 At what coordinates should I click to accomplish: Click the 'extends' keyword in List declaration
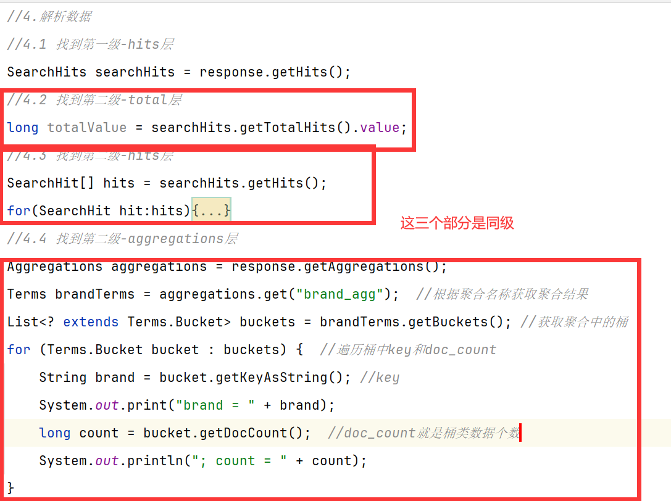(x=91, y=321)
